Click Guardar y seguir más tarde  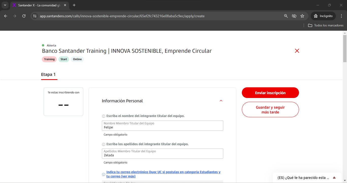tap(270, 110)
